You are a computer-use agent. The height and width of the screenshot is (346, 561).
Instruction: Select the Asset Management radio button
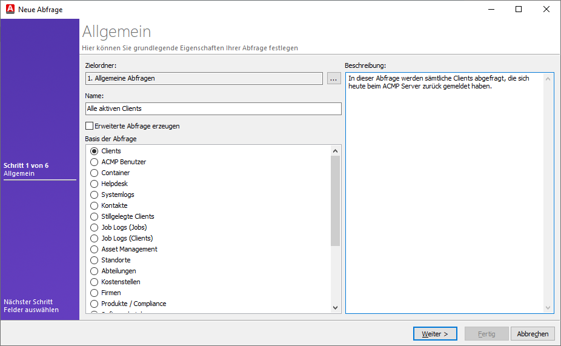click(94, 249)
